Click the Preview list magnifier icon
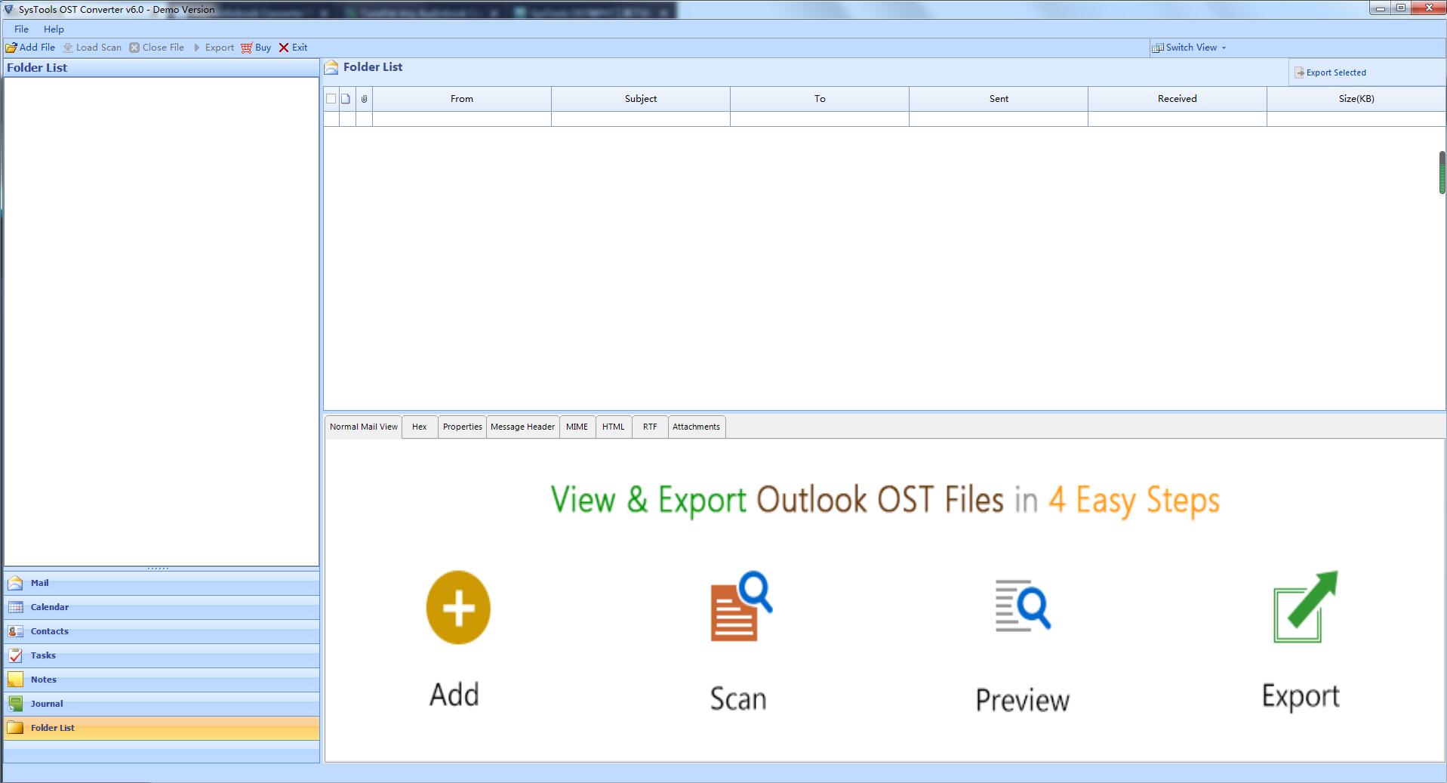This screenshot has width=1447, height=783. [x=1023, y=605]
